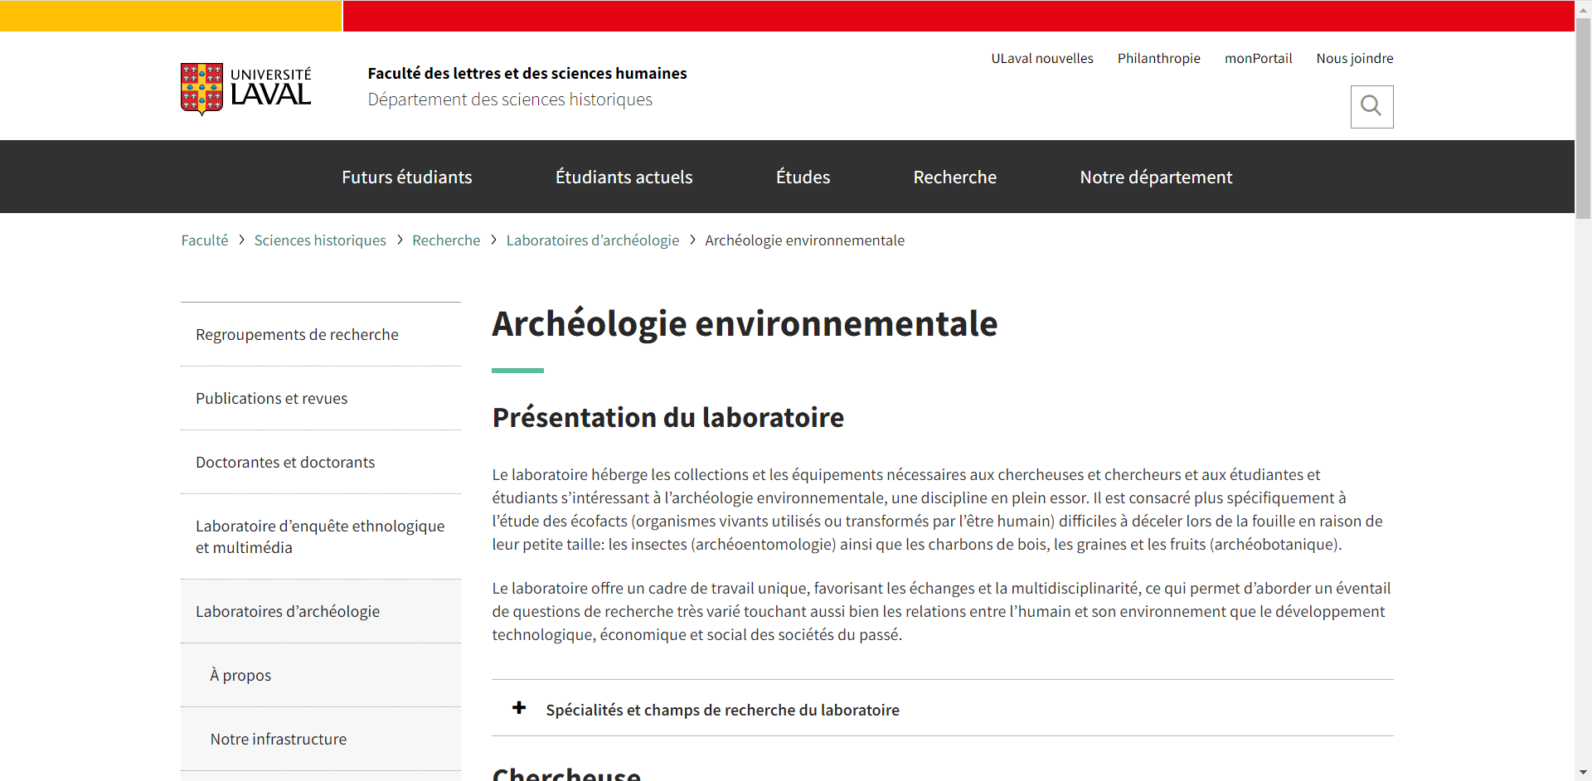Viewport: 1592px width, 781px height.
Task: Open monPortail
Action: [x=1258, y=58]
